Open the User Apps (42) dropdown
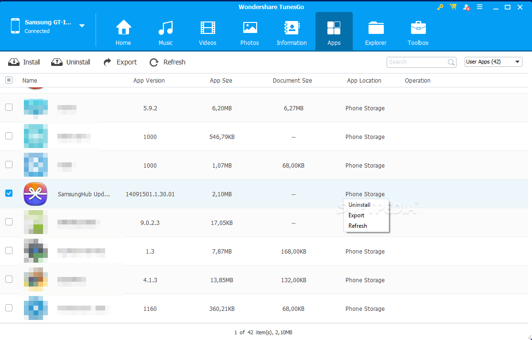This screenshot has width=532, height=340. tap(493, 62)
